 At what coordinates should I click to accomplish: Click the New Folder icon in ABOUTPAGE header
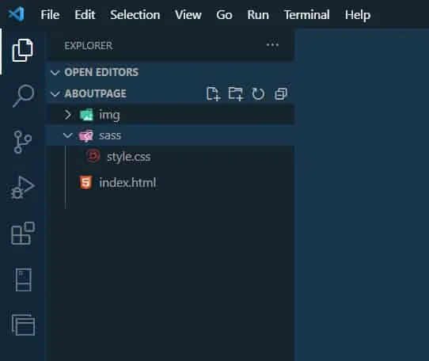click(x=236, y=94)
